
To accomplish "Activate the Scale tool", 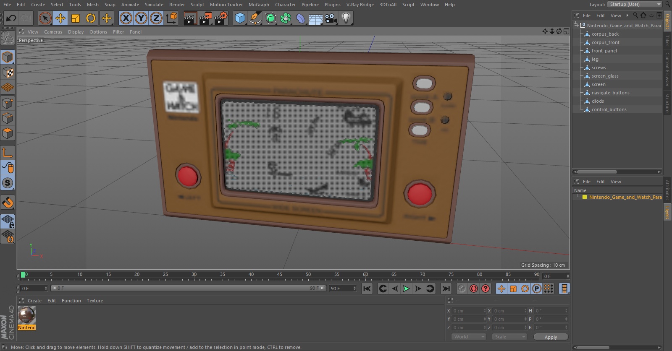I will [76, 18].
